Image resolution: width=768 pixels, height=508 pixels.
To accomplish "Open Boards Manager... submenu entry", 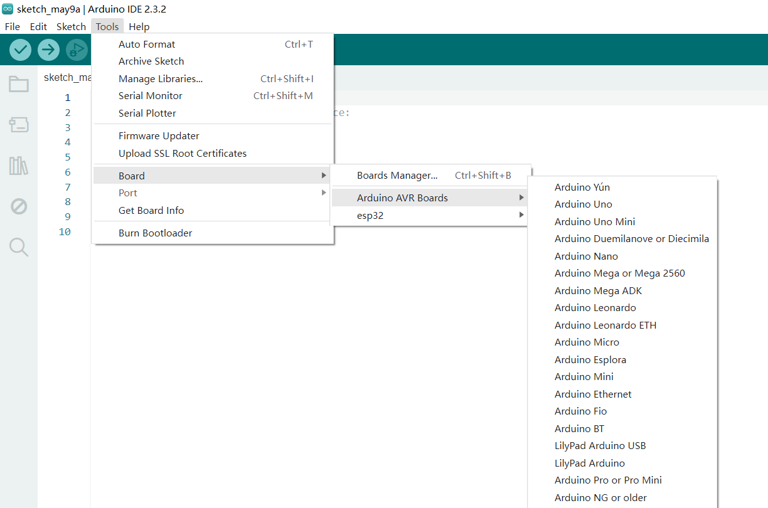I will click(x=430, y=176).
